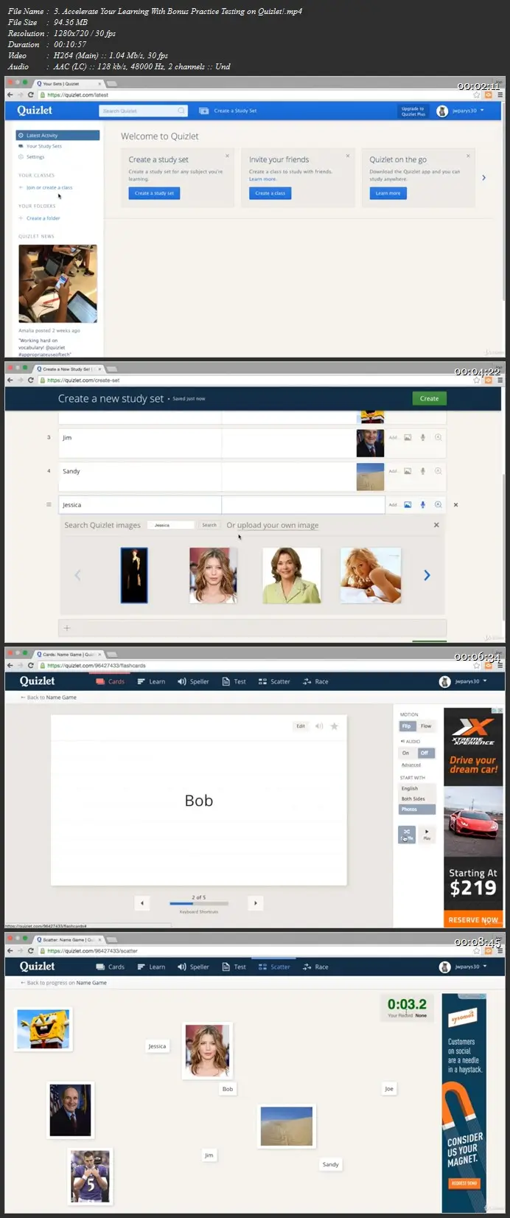Open Cards tab on flashcards page
Image resolution: width=510 pixels, height=1218 pixels.
click(x=111, y=681)
